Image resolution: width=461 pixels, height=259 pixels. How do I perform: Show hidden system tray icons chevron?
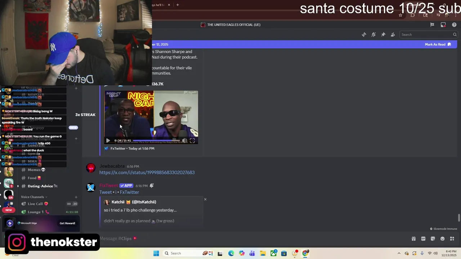click(399, 253)
